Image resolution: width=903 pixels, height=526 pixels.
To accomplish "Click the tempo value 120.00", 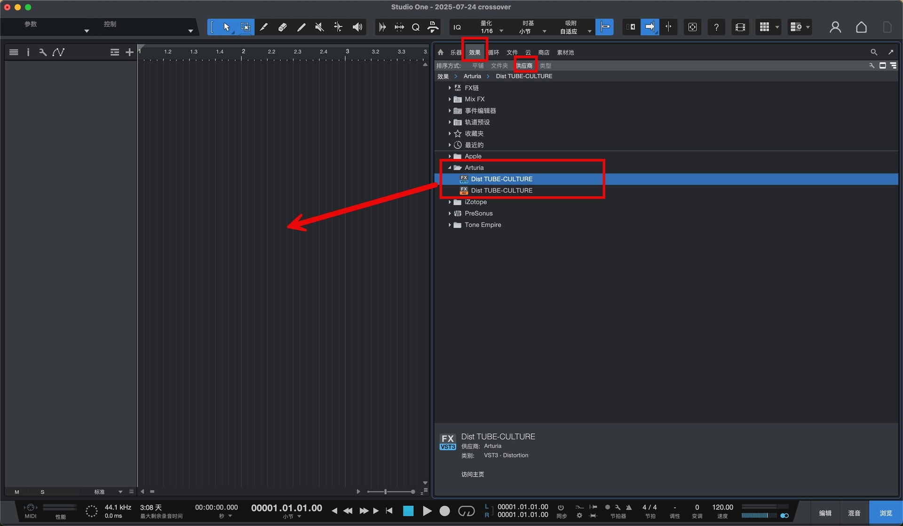I will (722, 507).
